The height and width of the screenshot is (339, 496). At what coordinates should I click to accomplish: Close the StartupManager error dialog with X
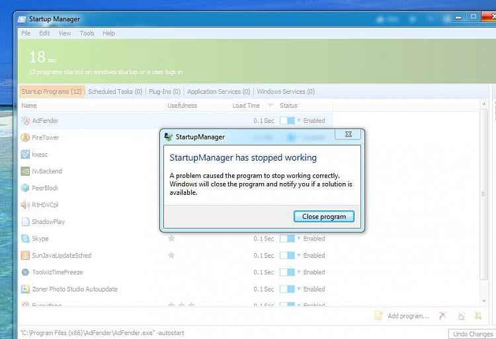(x=348, y=134)
